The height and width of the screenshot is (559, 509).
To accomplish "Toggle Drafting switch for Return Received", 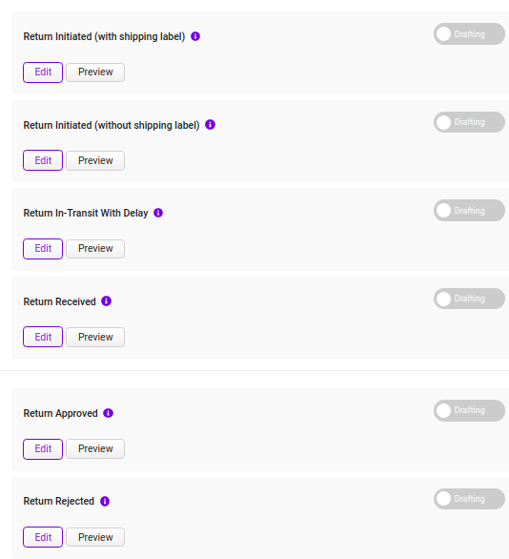I will [469, 299].
